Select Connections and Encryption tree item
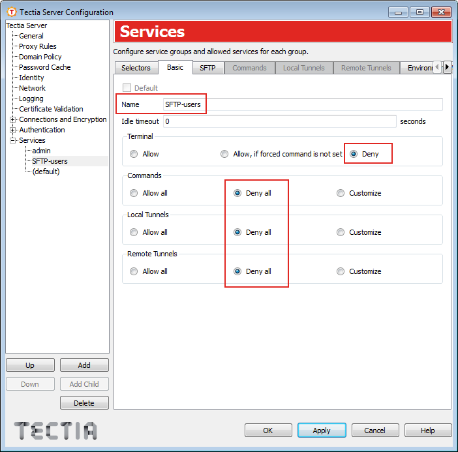 (x=63, y=119)
